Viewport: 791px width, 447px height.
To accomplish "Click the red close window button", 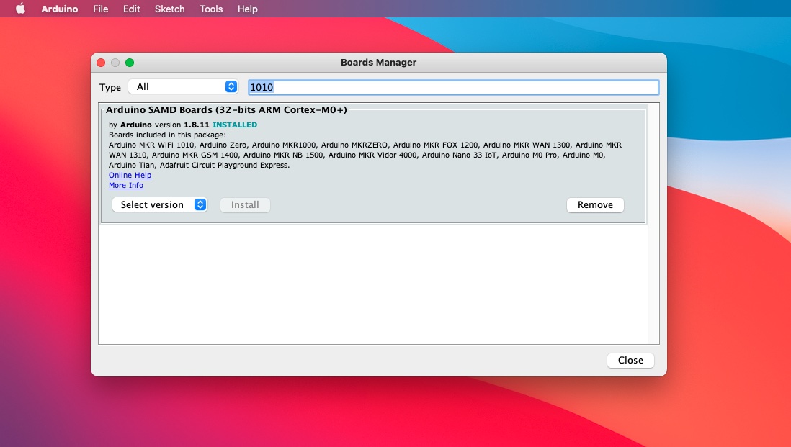I will pos(101,63).
